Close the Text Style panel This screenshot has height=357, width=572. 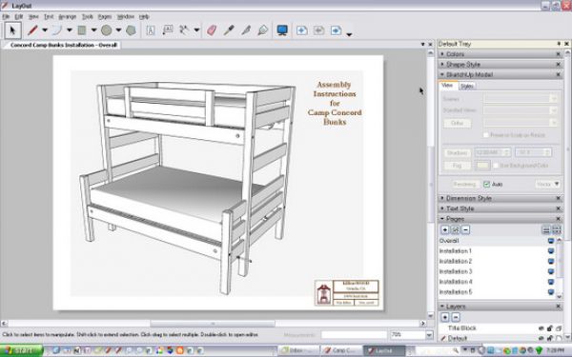tap(558, 208)
